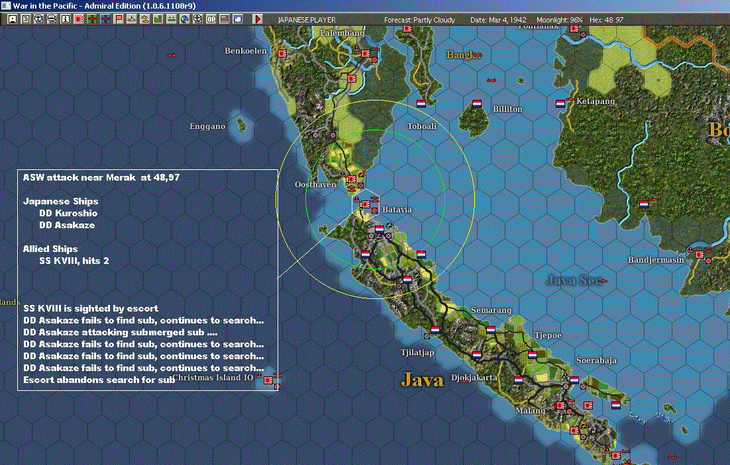
Task: Click Japanese flag on Christmas Island IO
Action: click(268, 380)
